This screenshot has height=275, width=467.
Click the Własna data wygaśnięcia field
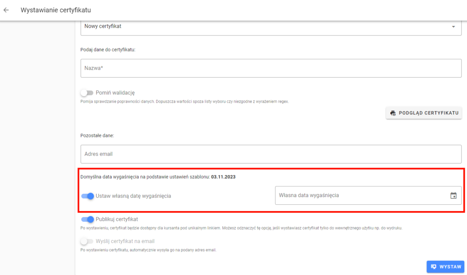click(x=368, y=196)
